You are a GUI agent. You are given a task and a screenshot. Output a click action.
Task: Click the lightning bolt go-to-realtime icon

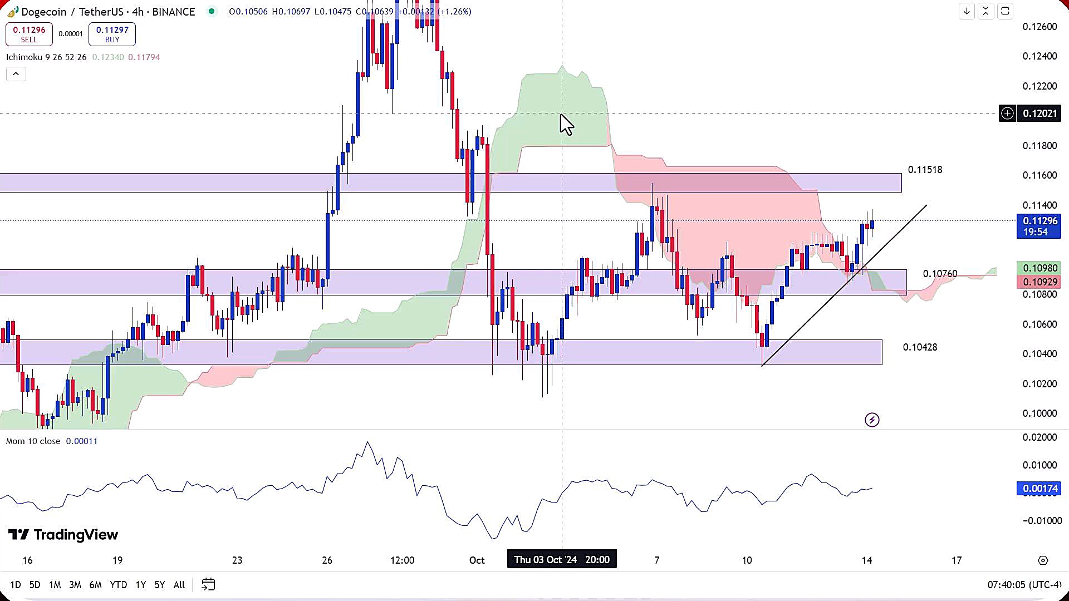(x=872, y=420)
